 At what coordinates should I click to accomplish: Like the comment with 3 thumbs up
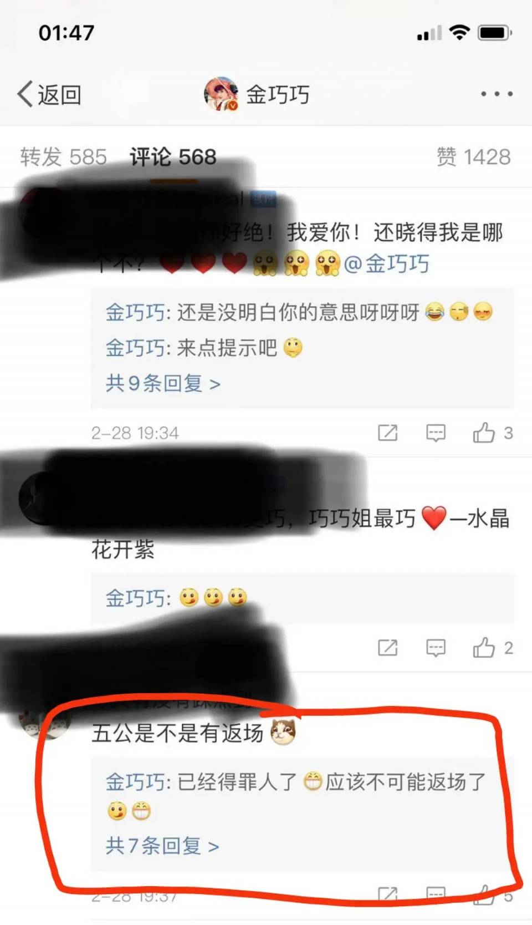click(492, 433)
